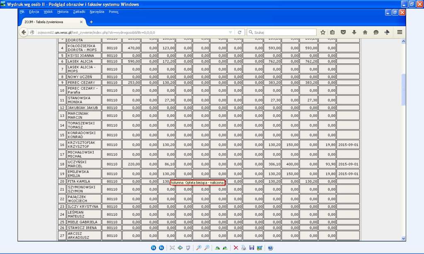Click the name PEREC CEZARY - Parafia
The image size is (424, 254).
click(x=82, y=91)
